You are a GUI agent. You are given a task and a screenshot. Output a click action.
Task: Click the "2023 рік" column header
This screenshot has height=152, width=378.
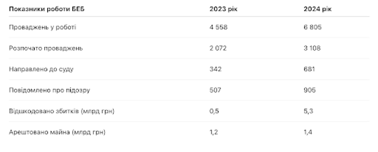coord(223,9)
